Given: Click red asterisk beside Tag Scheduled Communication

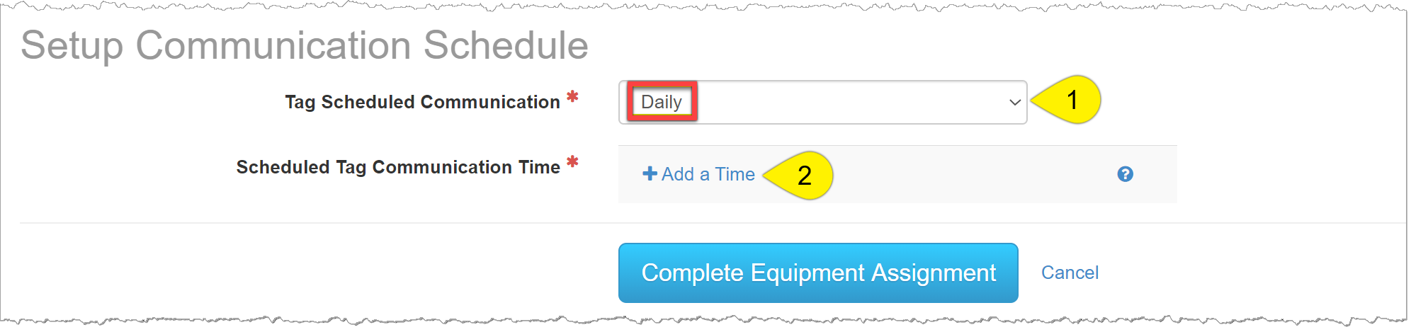Looking at the screenshot, I should (x=572, y=97).
